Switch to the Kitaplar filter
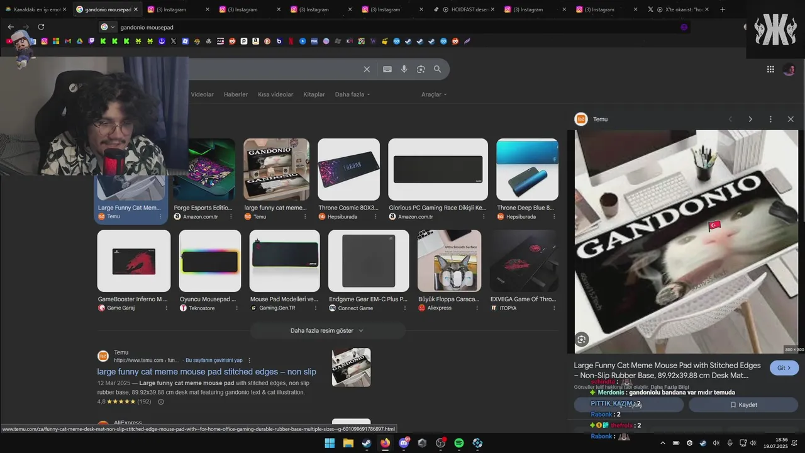805x453 pixels. [x=314, y=94]
